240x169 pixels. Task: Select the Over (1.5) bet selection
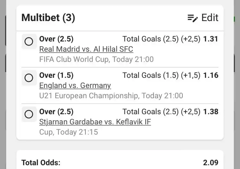tap(56, 75)
